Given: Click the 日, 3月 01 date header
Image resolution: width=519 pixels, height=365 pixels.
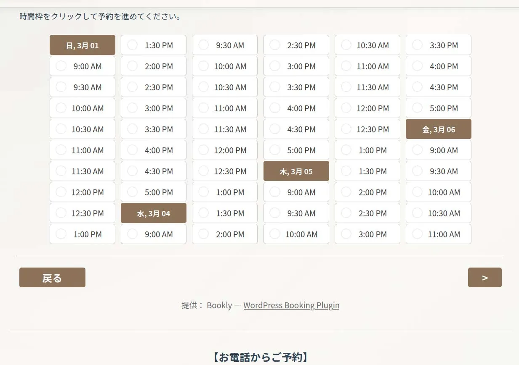Looking at the screenshot, I should coord(83,45).
